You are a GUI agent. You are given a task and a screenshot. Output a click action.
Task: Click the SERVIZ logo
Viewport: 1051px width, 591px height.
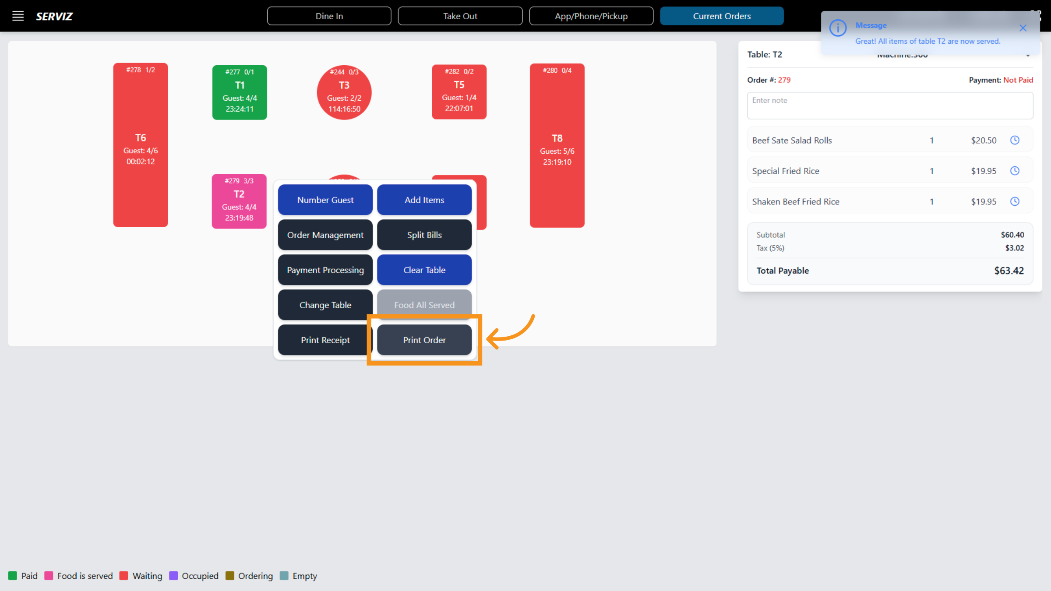[x=54, y=16]
